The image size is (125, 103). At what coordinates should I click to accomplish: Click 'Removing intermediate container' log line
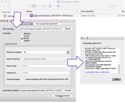point(98,61)
